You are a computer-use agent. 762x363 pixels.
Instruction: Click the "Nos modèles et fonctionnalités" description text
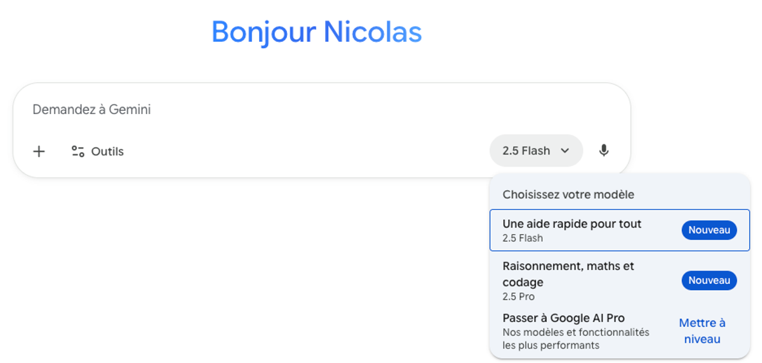575,332
